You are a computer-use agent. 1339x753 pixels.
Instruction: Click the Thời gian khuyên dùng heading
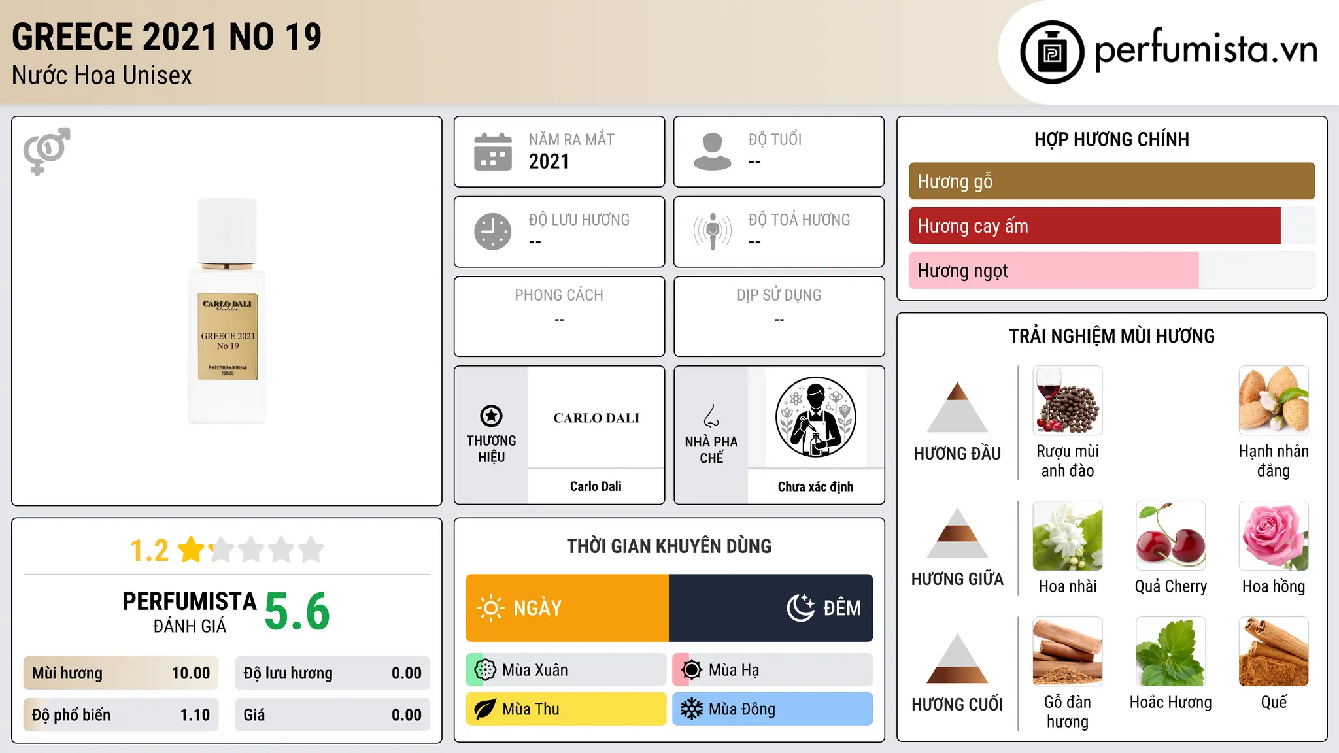[669, 546]
